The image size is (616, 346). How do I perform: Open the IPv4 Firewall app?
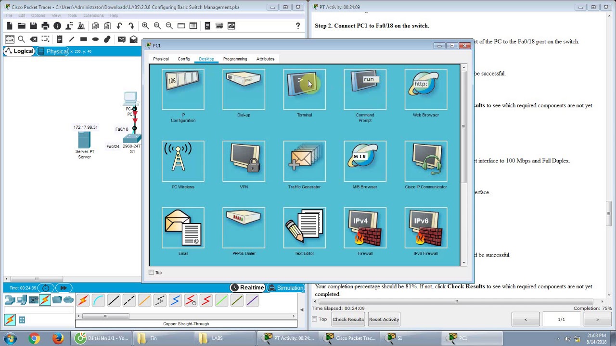point(365,228)
